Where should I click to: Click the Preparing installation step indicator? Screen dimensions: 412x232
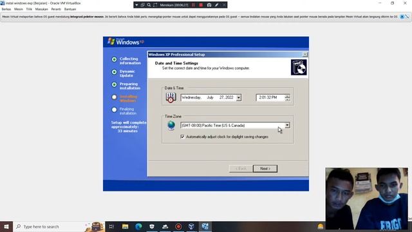coord(114,84)
